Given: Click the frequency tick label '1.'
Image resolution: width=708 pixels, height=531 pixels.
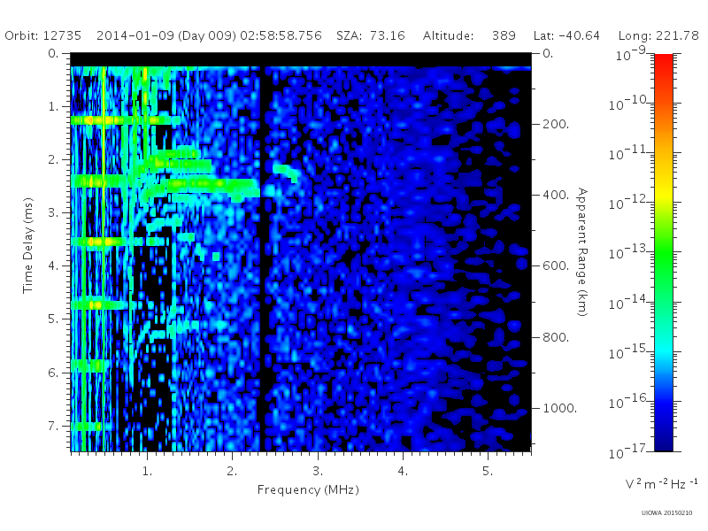Looking at the screenshot, I should tap(147, 471).
